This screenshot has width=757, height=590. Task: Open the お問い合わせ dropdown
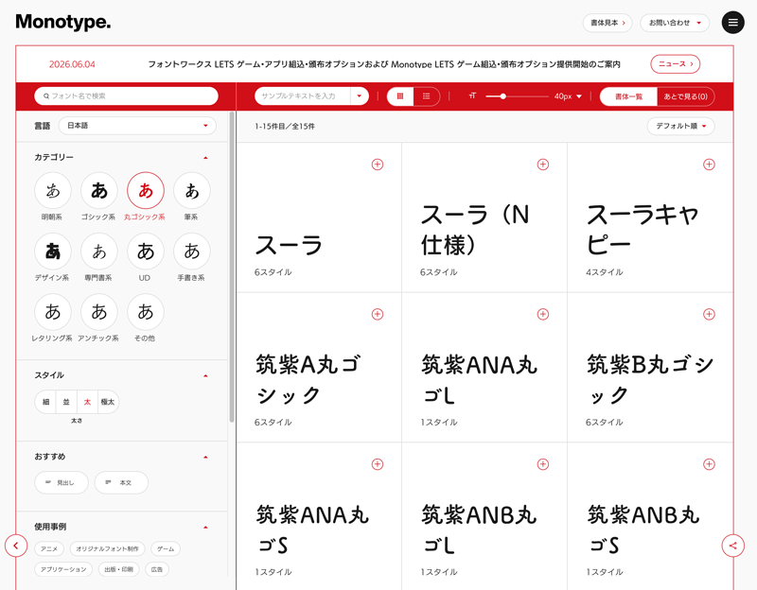[675, 23]
